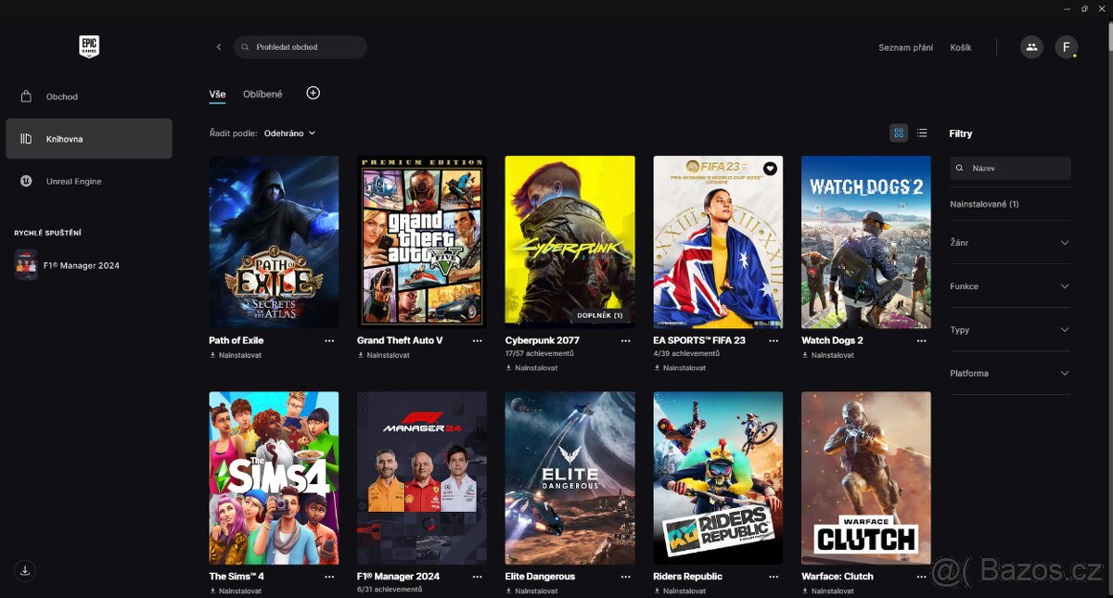Open friends panel icon in top bar
This screenshot has height=598, width=1113.
(1031, 46)
